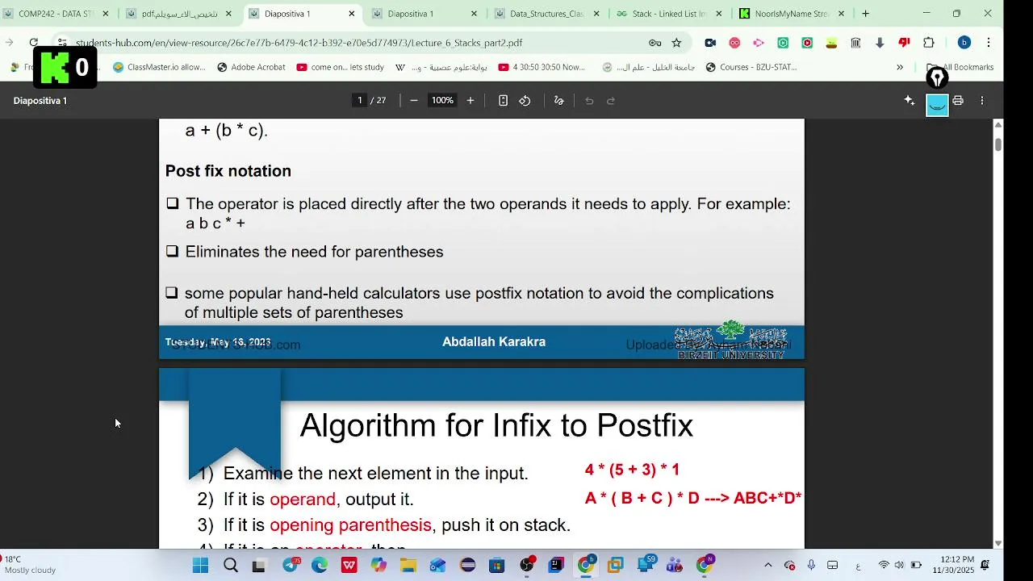
Task: Switch to the COMP242 - DATA ST tab
Action: pos(56,14)
